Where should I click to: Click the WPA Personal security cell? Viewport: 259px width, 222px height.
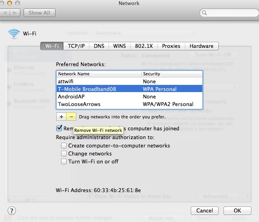click(160, 89)
